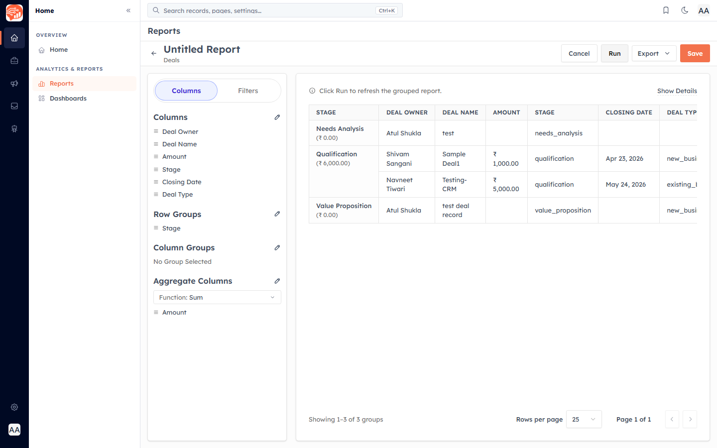Grab the drag handle of the Deal Owner column
Image resolution: width=717 pixels, height=448 pixels.
click(156, 131)
